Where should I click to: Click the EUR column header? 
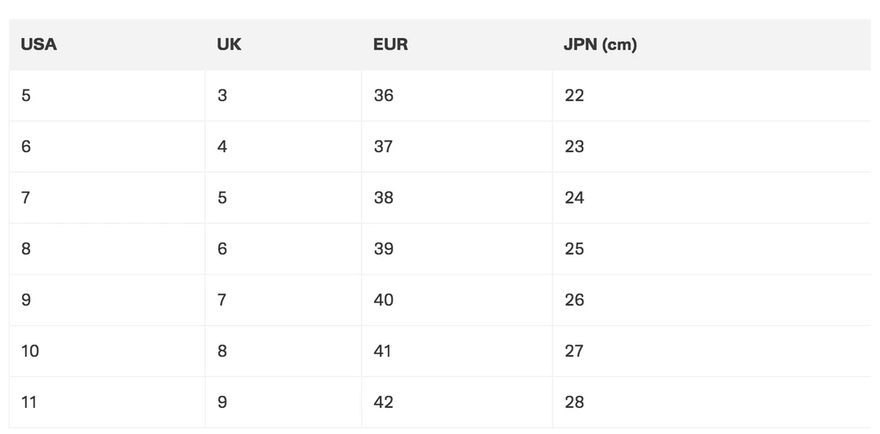click(390, 45)
